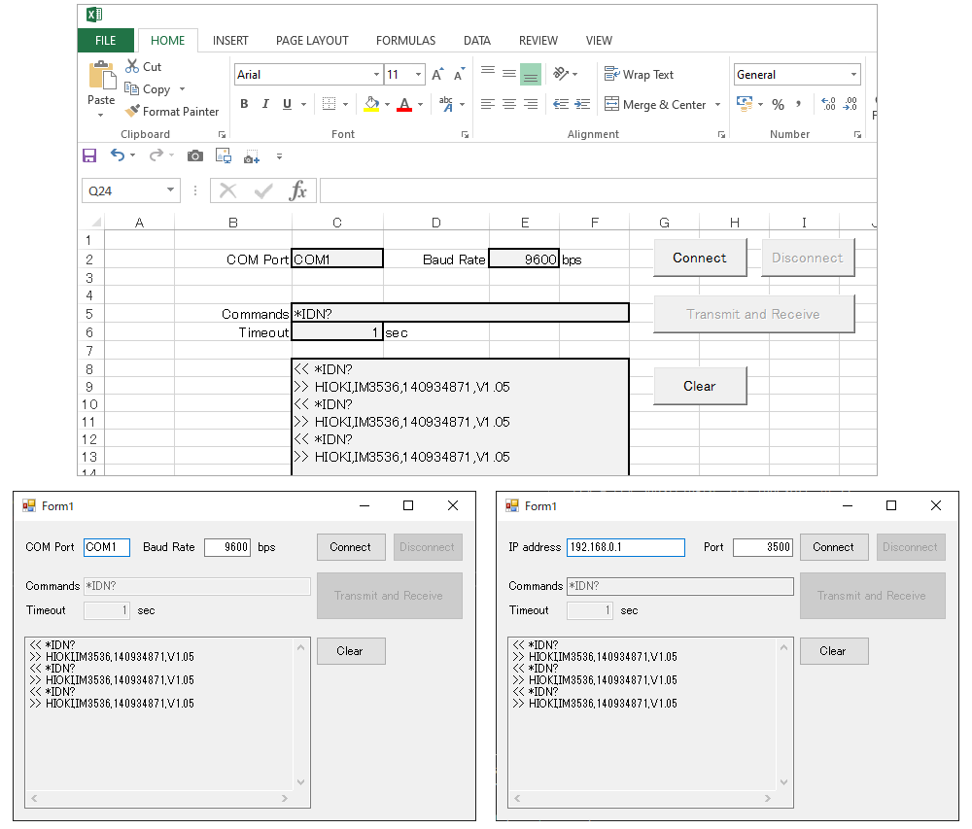Viewport: 972px width, 829px height.
Task: Align text left in the cell
Action: [488, 104]
